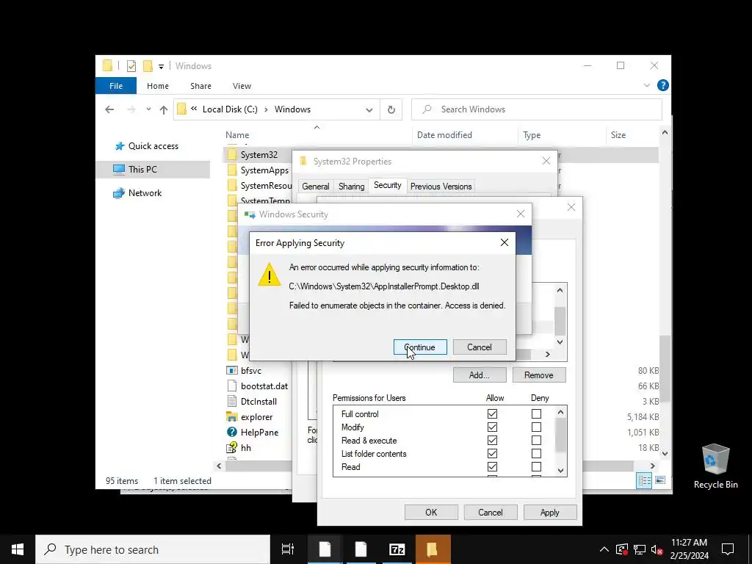Image resolution: width=752 pixels, height=564 pixels.
Task: Close the Error Applying Security dialog
Action: [x=504, y=242]
